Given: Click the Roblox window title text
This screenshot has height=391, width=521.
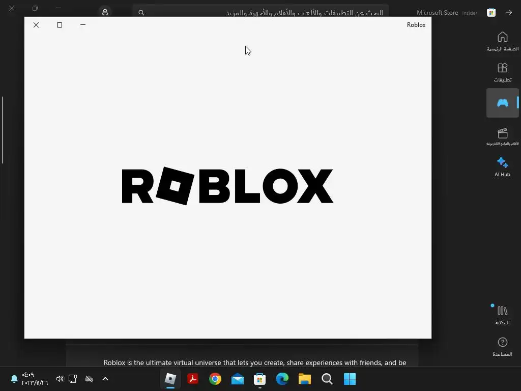Looking at the screenshot, I should click(416, 25).
